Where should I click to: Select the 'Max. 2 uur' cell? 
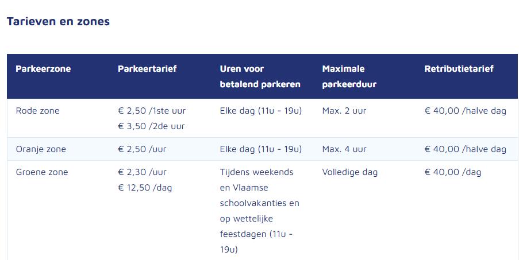(344, 111)
